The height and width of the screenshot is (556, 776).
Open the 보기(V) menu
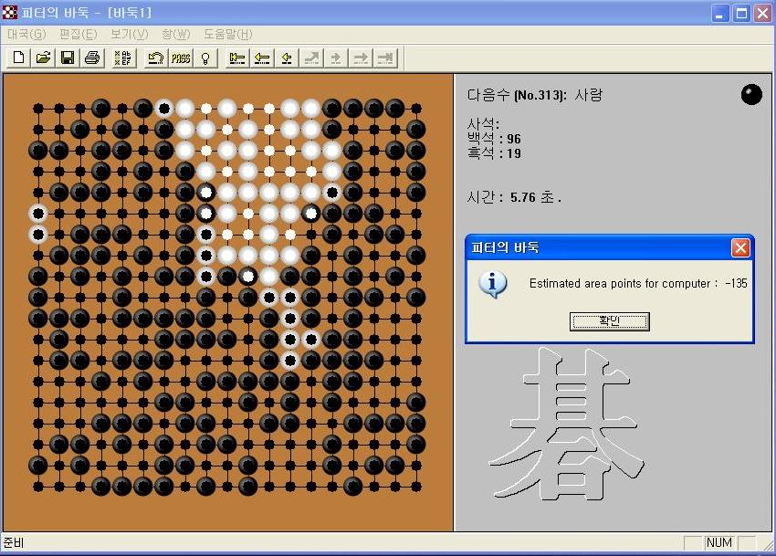[130, 34]
